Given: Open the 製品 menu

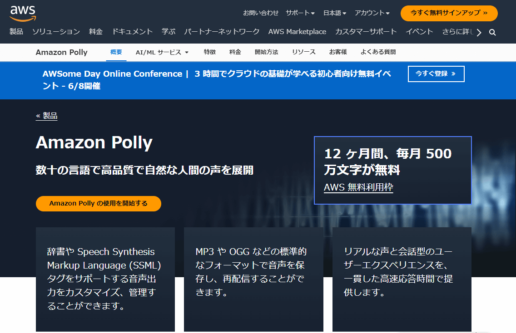Looking at the screenshot, I should (x=16, y=32).
